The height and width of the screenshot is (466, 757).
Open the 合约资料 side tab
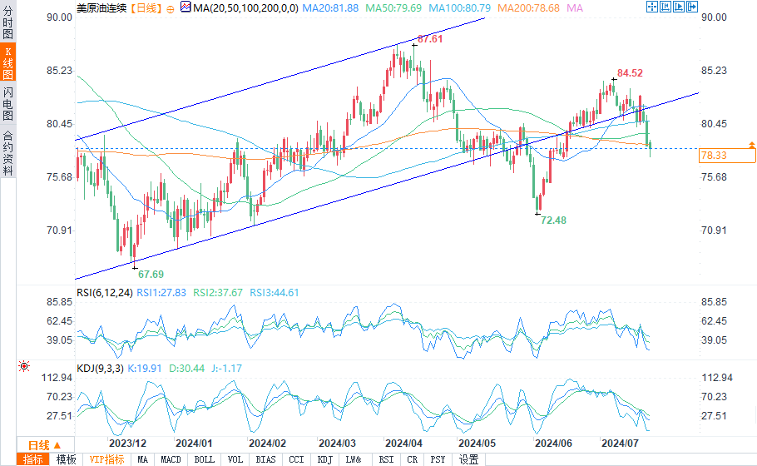click(7, 152)
